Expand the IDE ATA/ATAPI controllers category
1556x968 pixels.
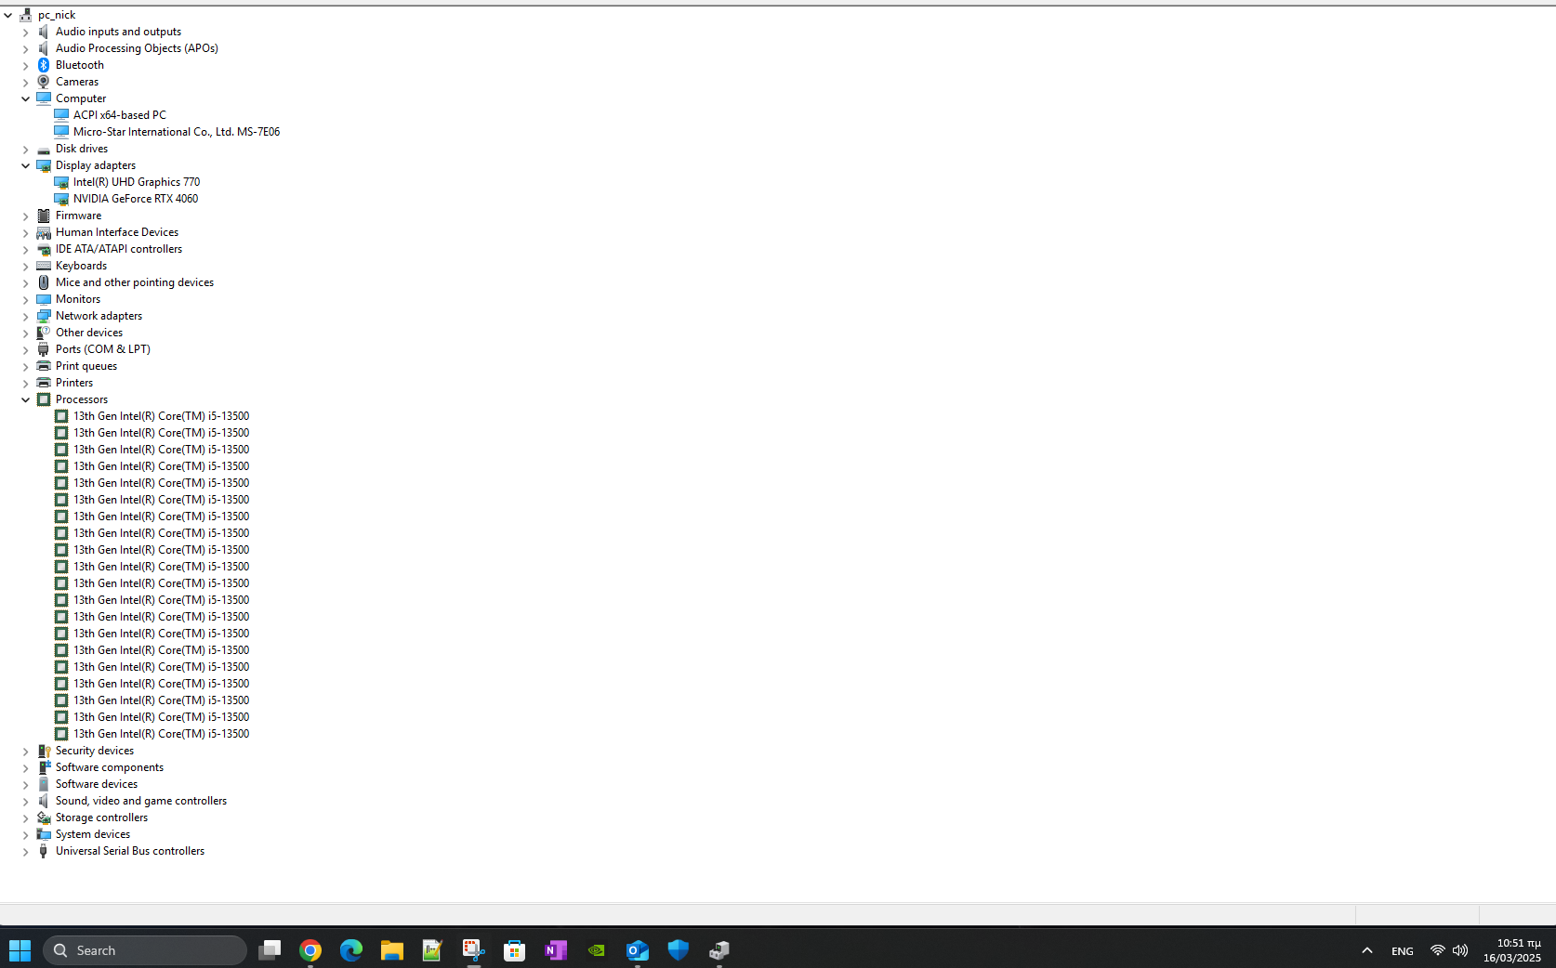click(26, 249)
